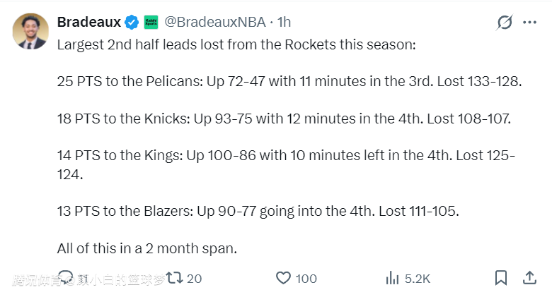This screenshot has height=297, width=552.
Task: Click the 13 PTS to the Blazers line
Action: click(x=258, y=211)
